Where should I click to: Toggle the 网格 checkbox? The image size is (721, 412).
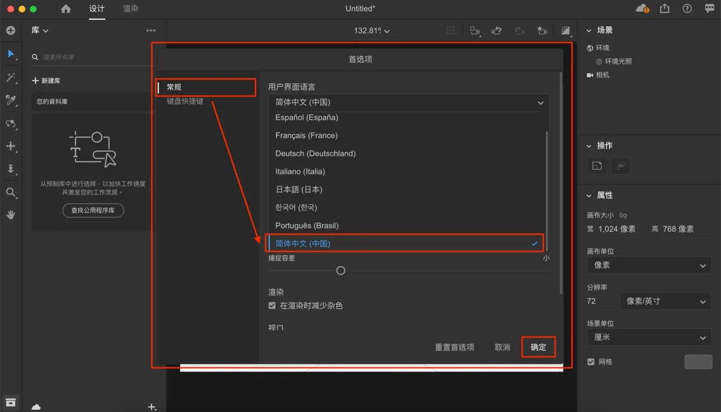click(591, 362)
